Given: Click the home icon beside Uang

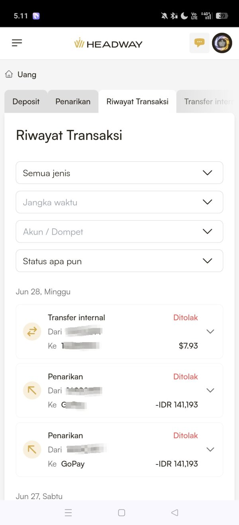Looking at the screenshot, I should pos(9,74).
